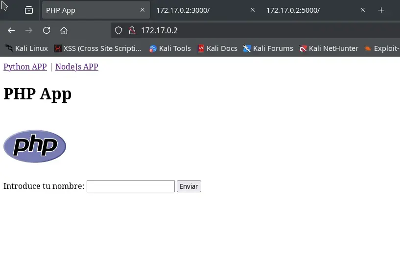The image size is (400, 253).
Task: Switch to the PHP App tab
Action: tap(96, 10)
